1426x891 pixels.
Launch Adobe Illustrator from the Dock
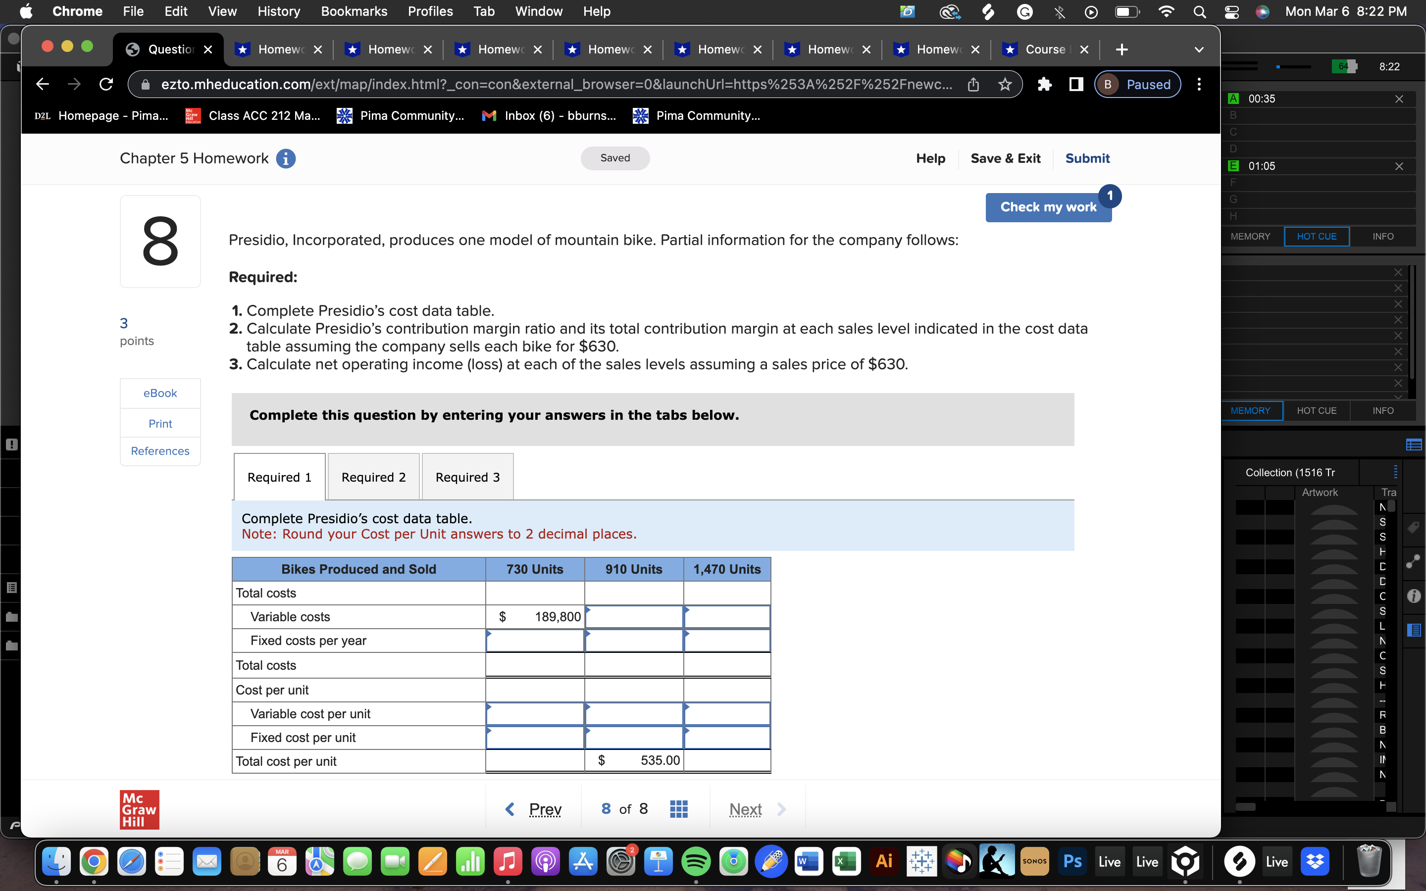pyautogui.click(x=884, y=861)
